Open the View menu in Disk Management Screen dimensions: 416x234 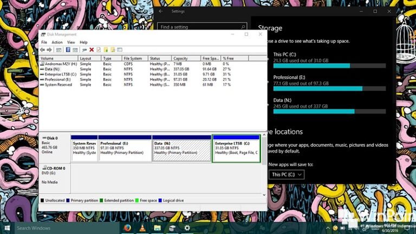coord(70,42)
